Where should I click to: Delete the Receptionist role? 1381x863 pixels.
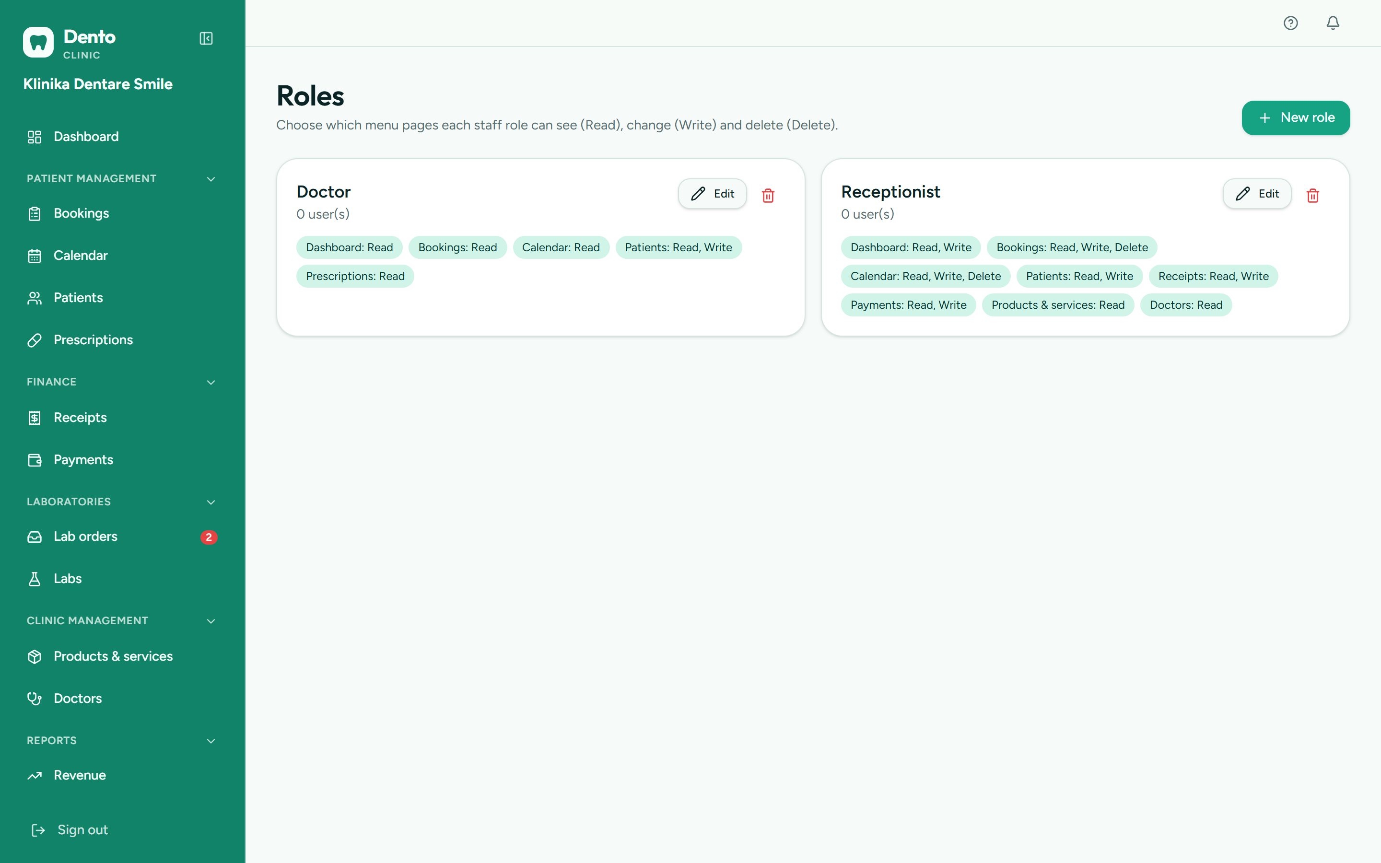[x=1312, y=195]
